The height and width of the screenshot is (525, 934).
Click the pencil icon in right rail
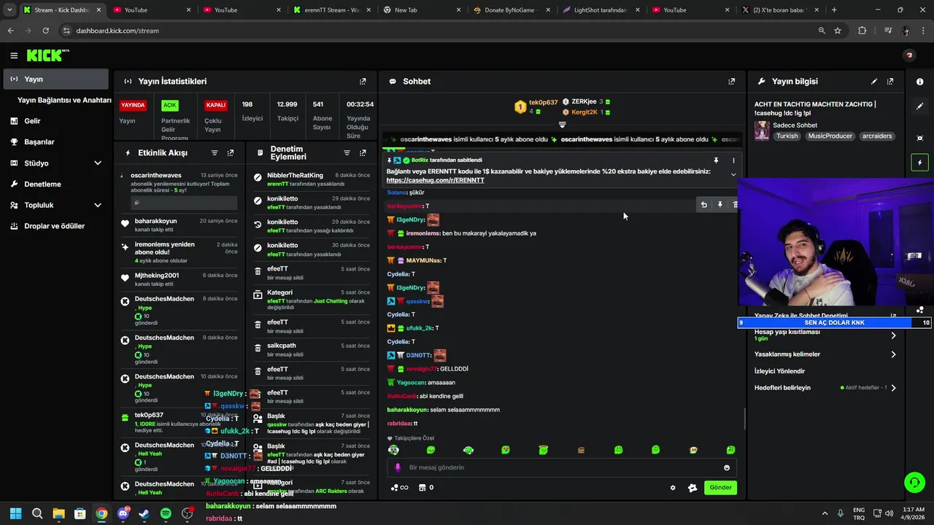(919, 106)
